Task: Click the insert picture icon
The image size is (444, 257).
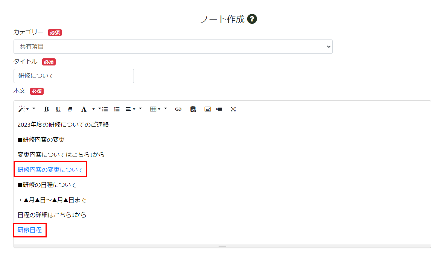Action: 207,109
